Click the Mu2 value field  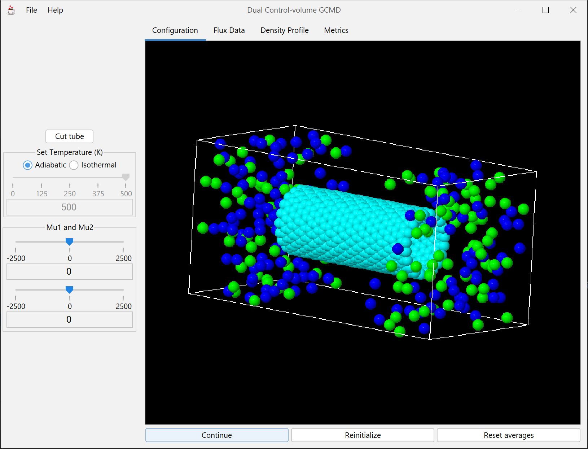[70, 319]
